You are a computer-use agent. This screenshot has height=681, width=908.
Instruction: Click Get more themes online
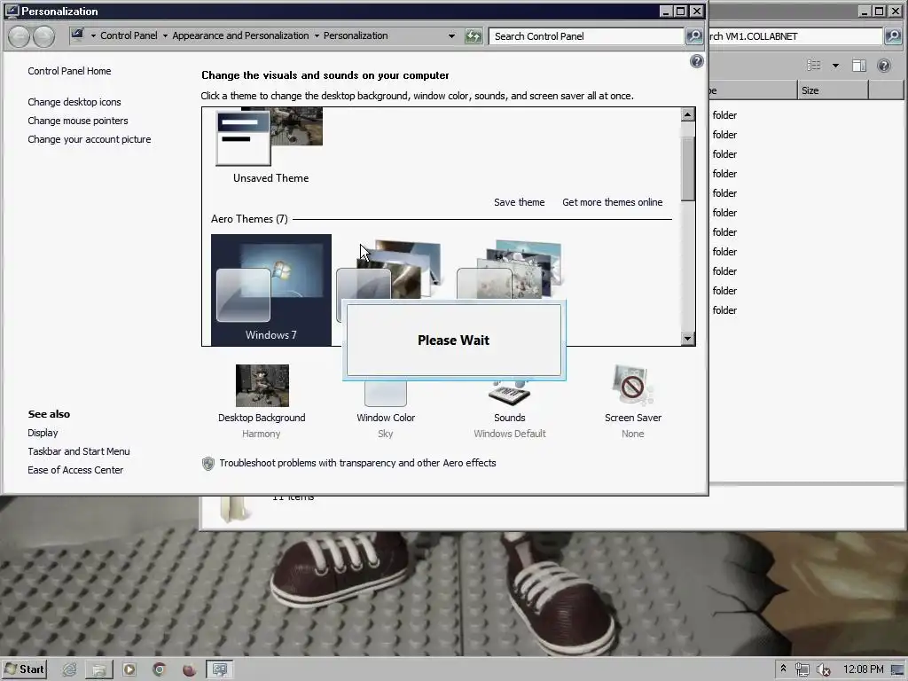612,202
